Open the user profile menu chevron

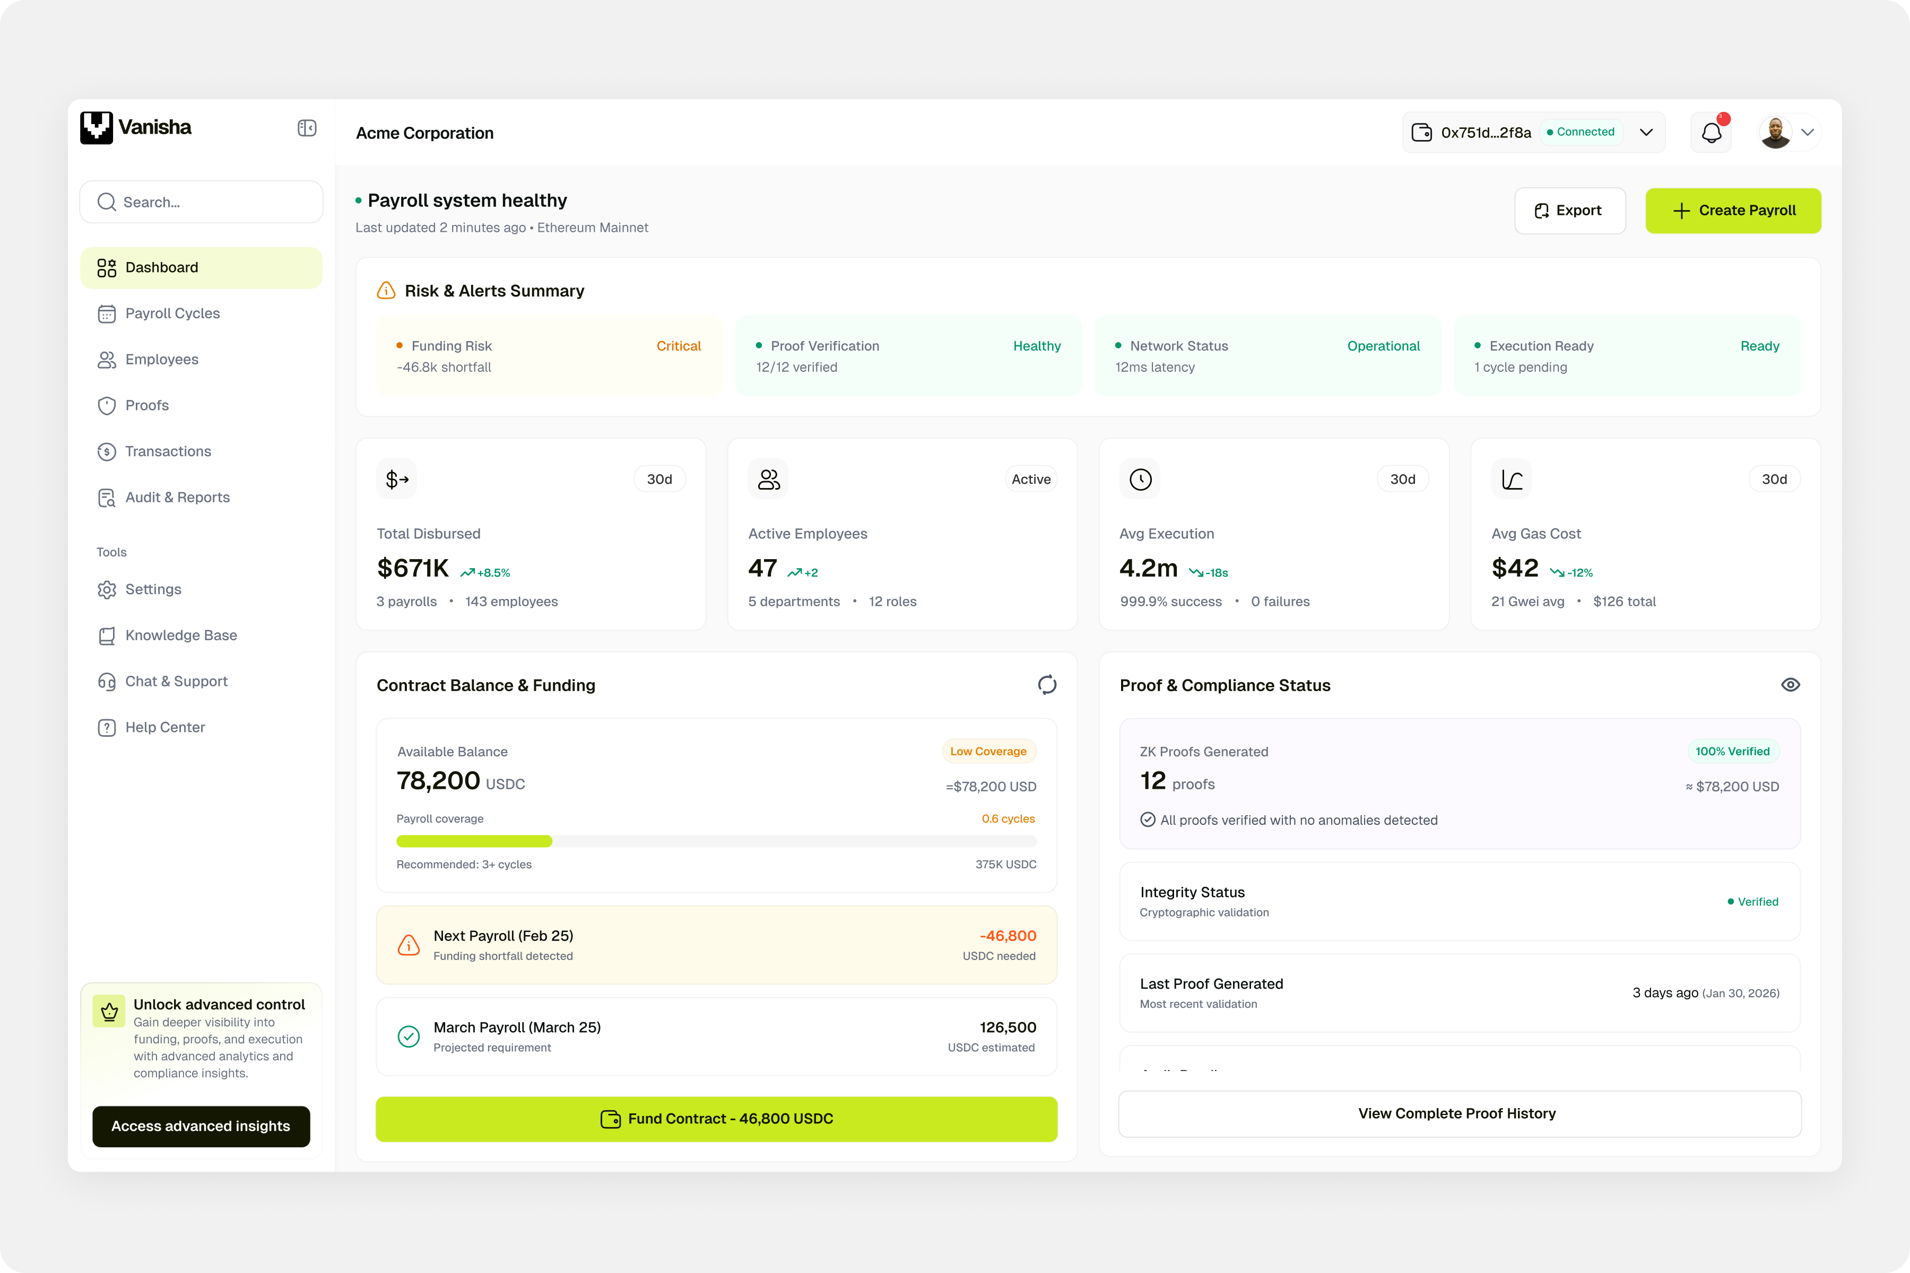1808,132
